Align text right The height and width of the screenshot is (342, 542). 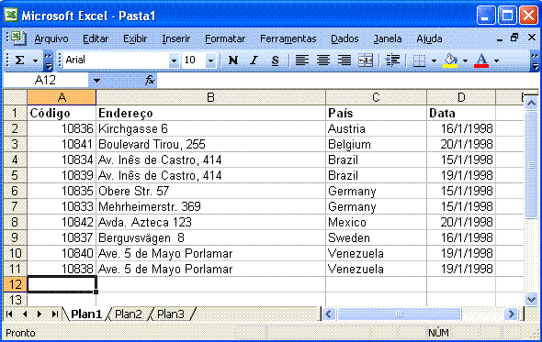click(344, 61)
